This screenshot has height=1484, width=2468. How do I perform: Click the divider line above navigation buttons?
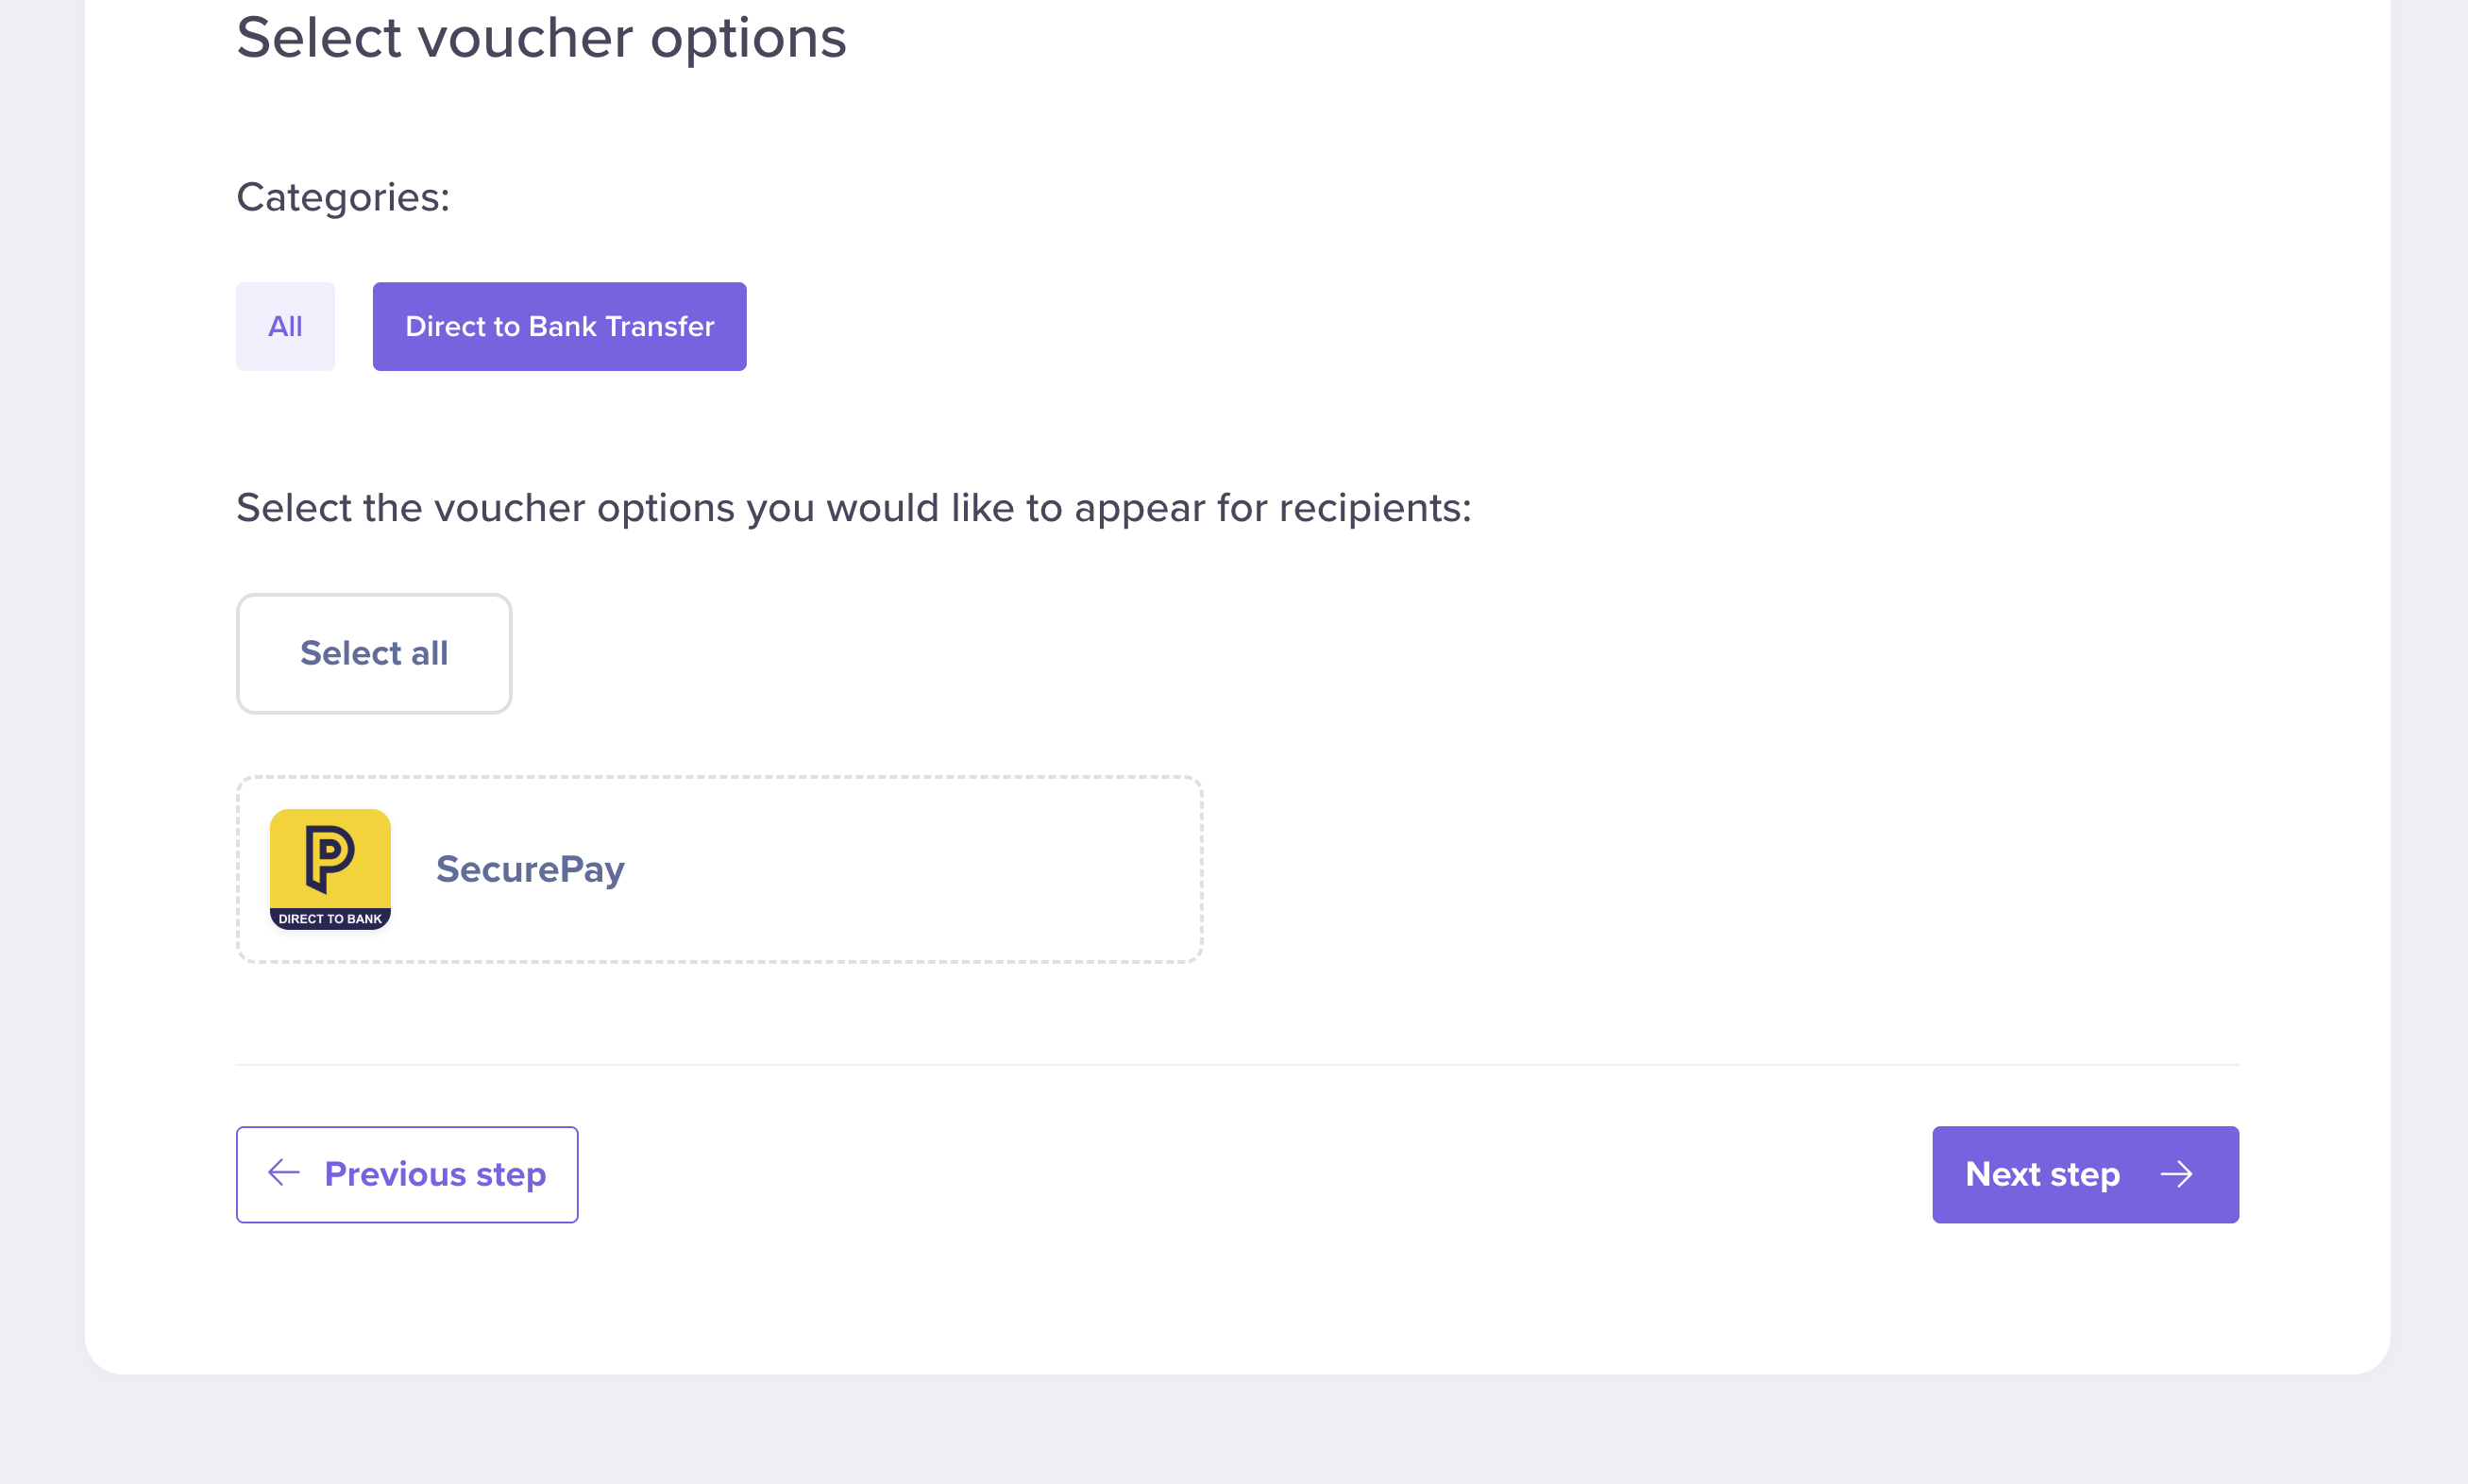(1237, 1064)
